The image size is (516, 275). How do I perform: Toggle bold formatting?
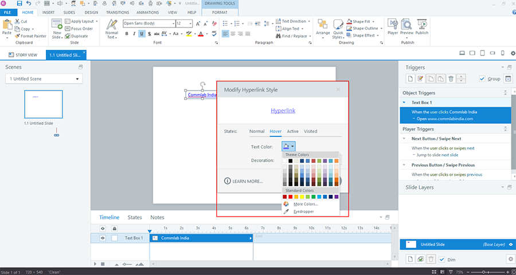(x=127, y=34)
